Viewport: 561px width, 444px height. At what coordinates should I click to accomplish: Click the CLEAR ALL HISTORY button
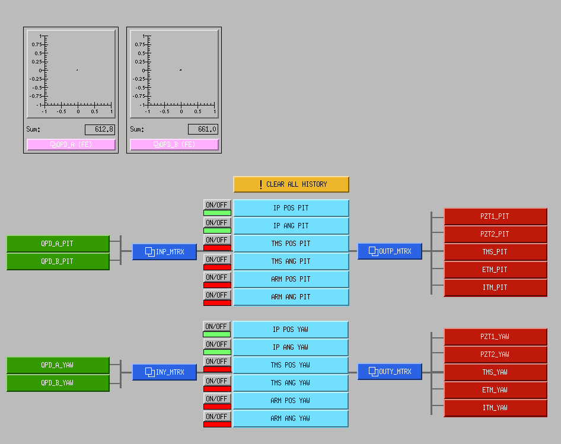click(x=291, y=184)
